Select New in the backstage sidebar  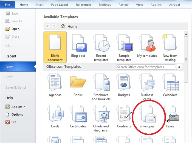coord(18,67)
